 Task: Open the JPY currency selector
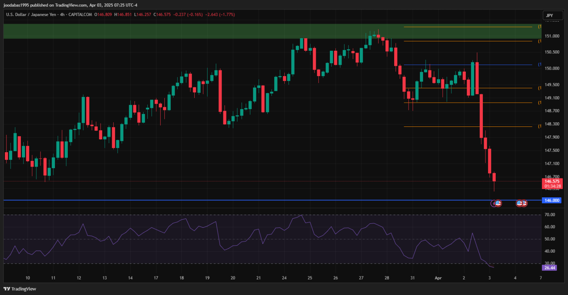point(549,16)
